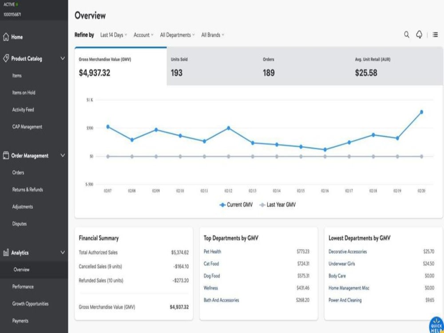Click the Dog Food department link

pyautogui.click(x=212, y=276)
